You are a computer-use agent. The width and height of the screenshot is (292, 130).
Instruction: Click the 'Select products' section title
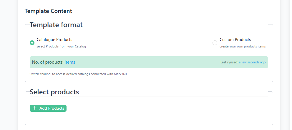click(x=54, y=92)
